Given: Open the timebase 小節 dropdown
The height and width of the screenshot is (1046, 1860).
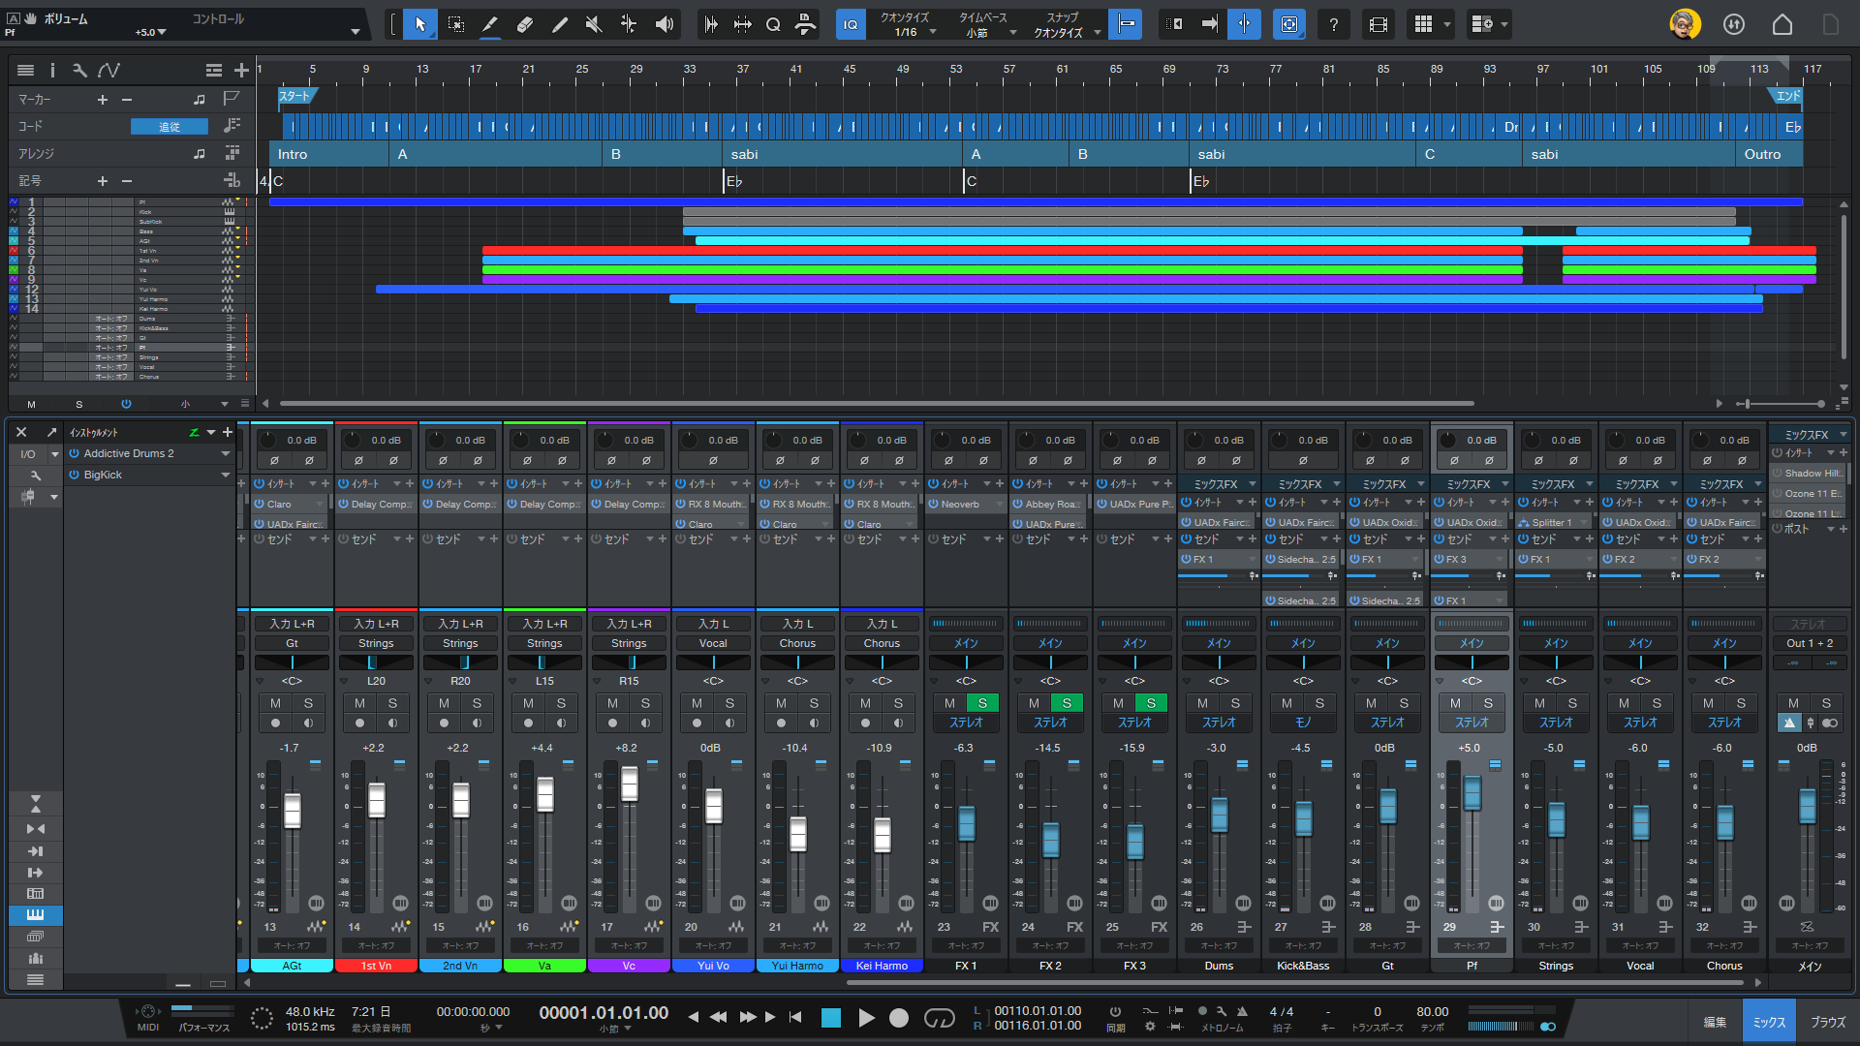Looking at the screenshot, I should click(986, 32).
